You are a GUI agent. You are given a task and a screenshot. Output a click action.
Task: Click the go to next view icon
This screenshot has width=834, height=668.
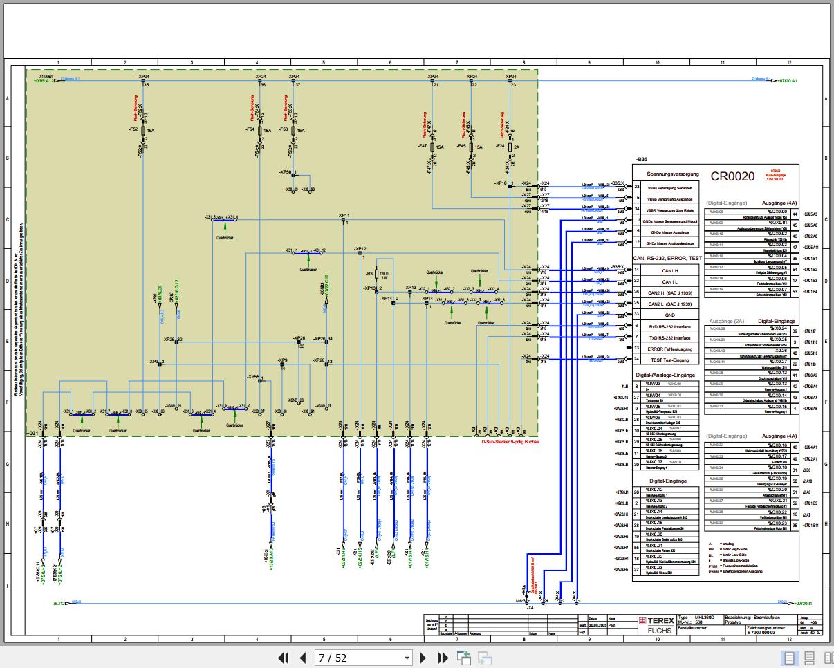(484, 658)
